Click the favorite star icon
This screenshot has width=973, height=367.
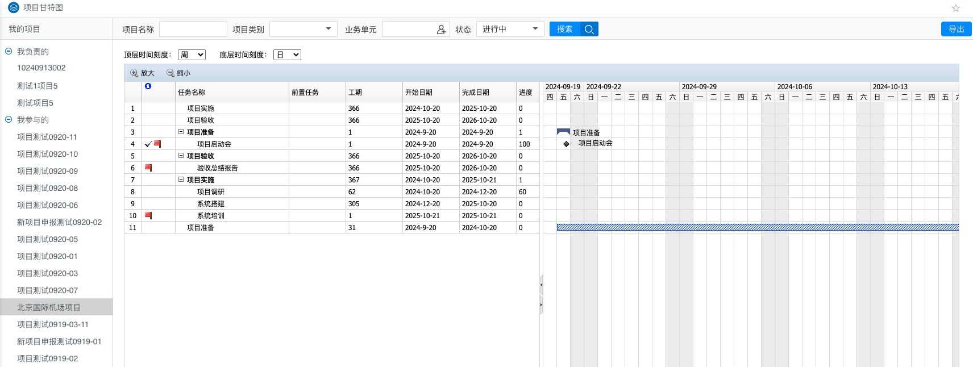point(955,8)
